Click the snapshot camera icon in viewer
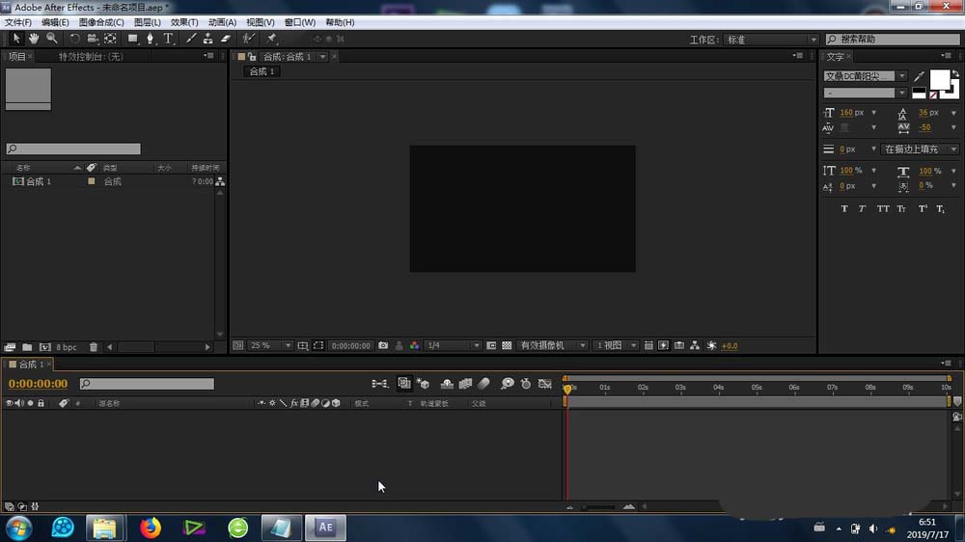 383,346
